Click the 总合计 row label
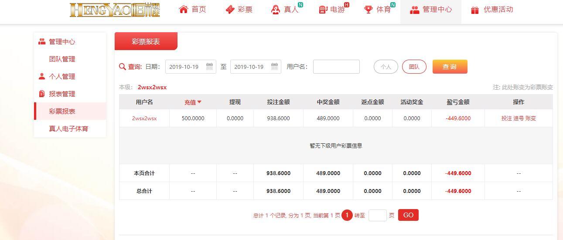This screenshot has width=563, height=240. coord(144,191)
